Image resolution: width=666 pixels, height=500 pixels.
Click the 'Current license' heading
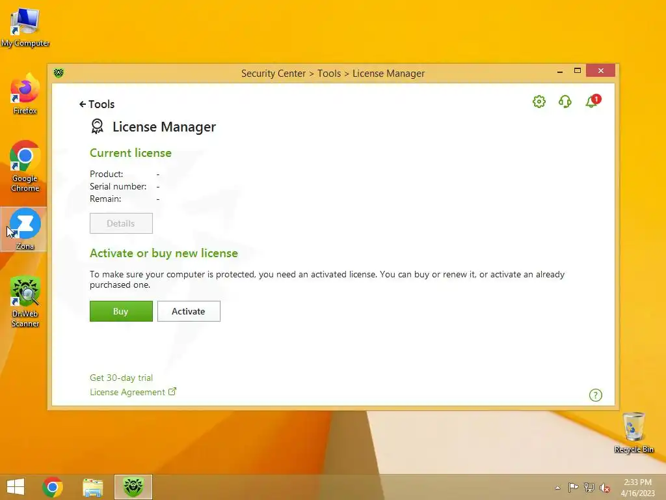131,153
